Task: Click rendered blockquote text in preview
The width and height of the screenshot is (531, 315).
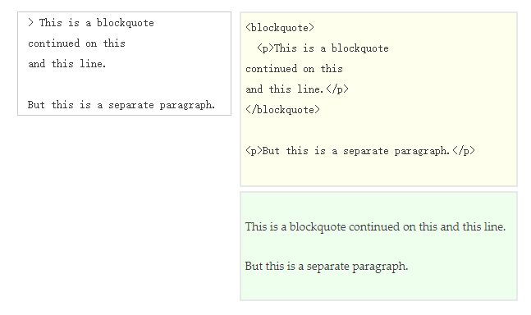Action: click(x=375, y=226)
